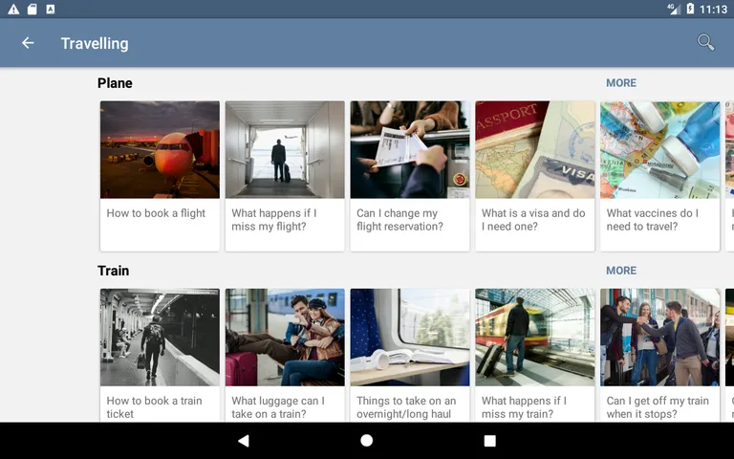Viewport: 734px width, 459px height.
Task: Open the passport and visa thumbnail
Action: tap(535, 150)
